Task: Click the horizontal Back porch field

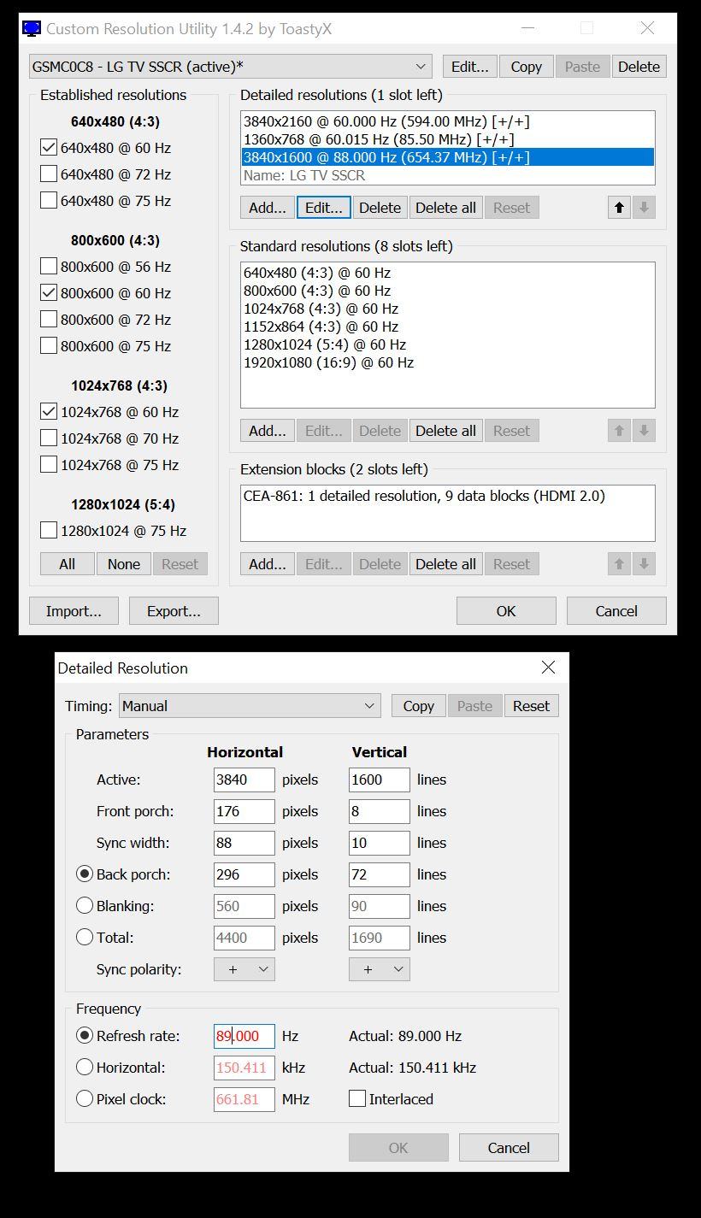Action: pyautogui.click(x=244, y=874)
